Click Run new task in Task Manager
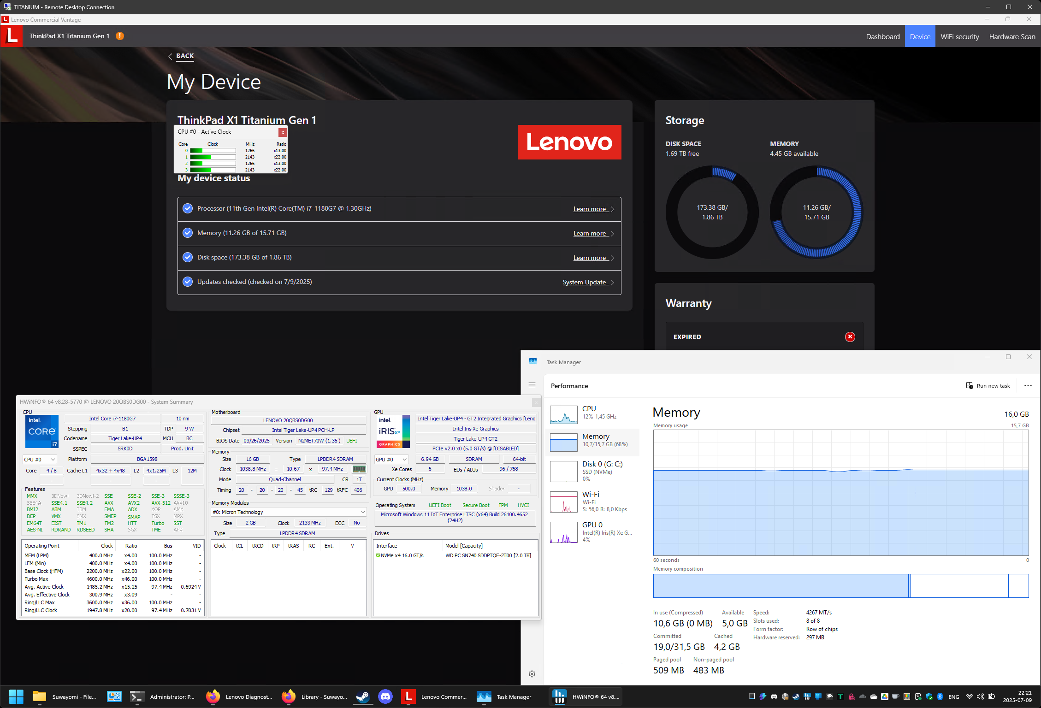The height and width of the screenshot is (708, 1041). (988, 386)
